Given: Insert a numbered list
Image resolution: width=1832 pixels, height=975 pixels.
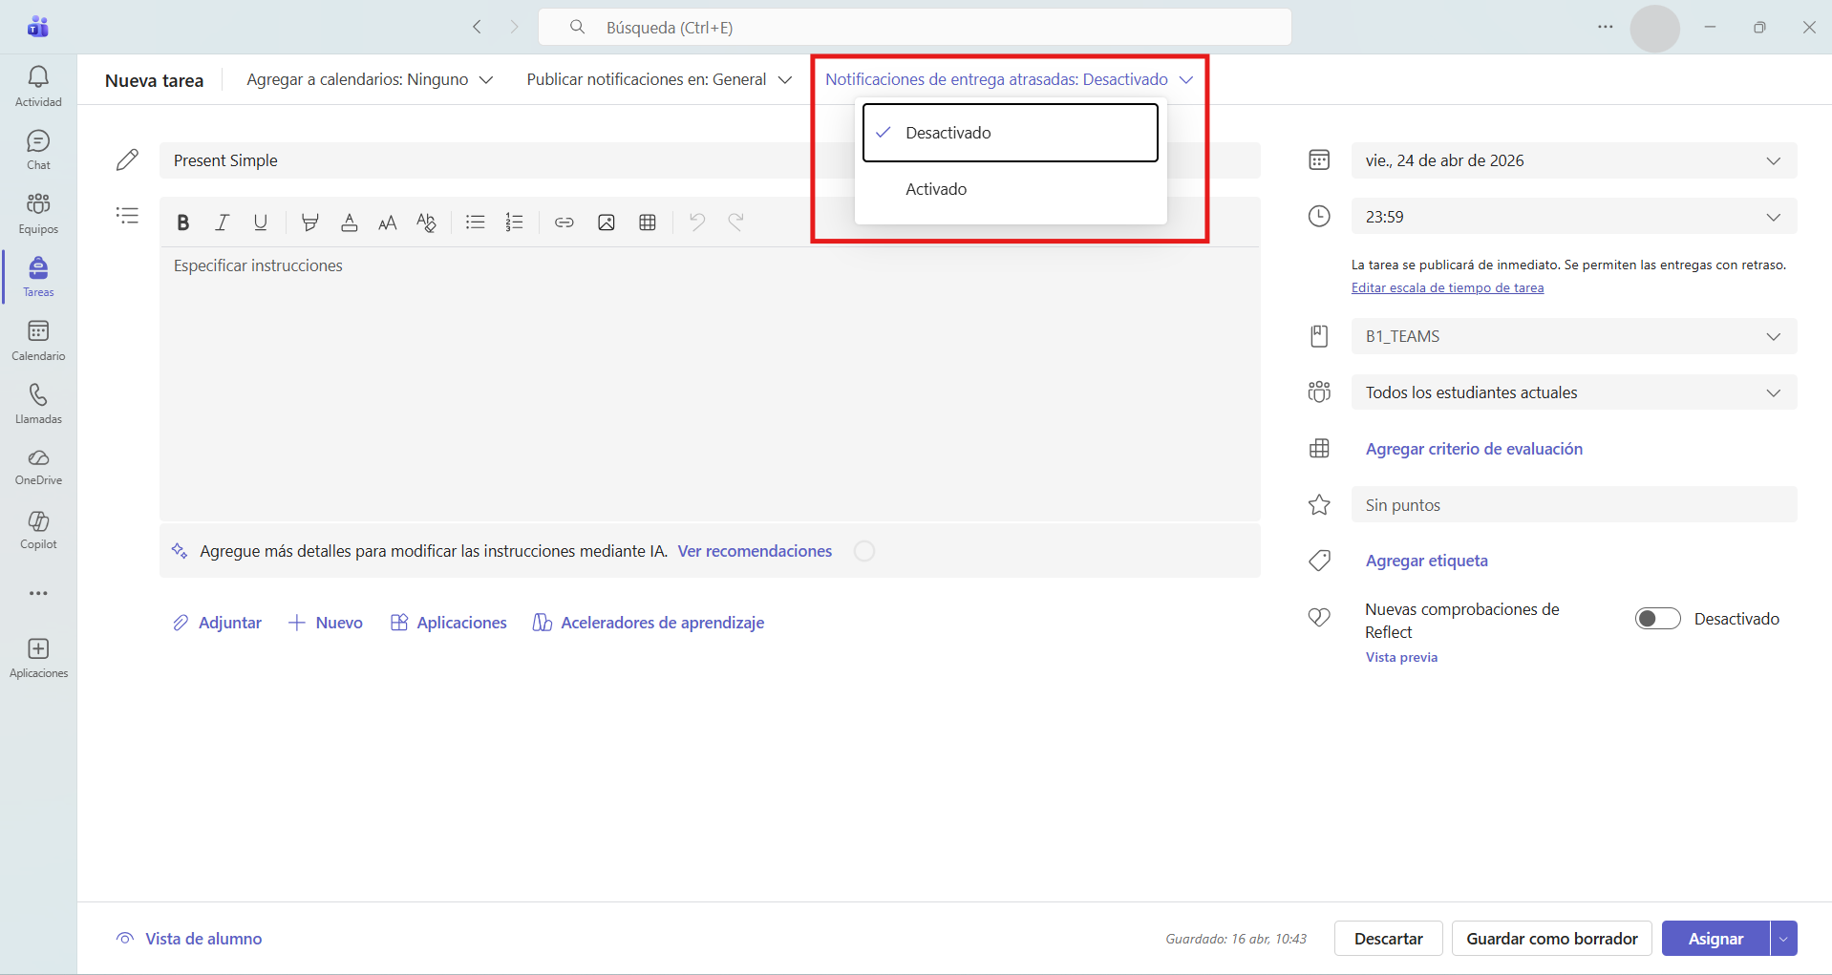Looking at the screenshot, I should click(514, 223).
